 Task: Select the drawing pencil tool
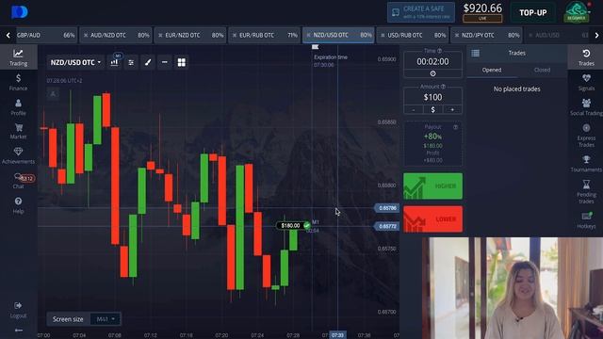(x=148, y=62)
